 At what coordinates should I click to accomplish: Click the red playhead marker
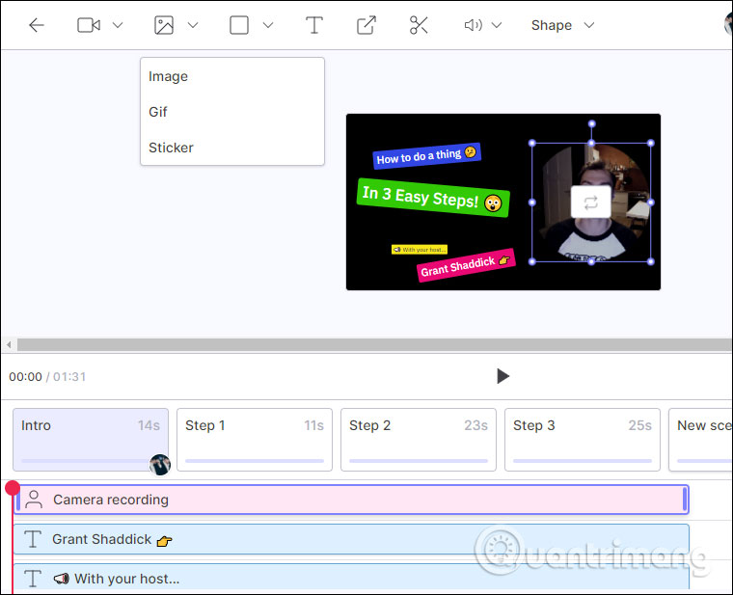[x=13, y=488]
